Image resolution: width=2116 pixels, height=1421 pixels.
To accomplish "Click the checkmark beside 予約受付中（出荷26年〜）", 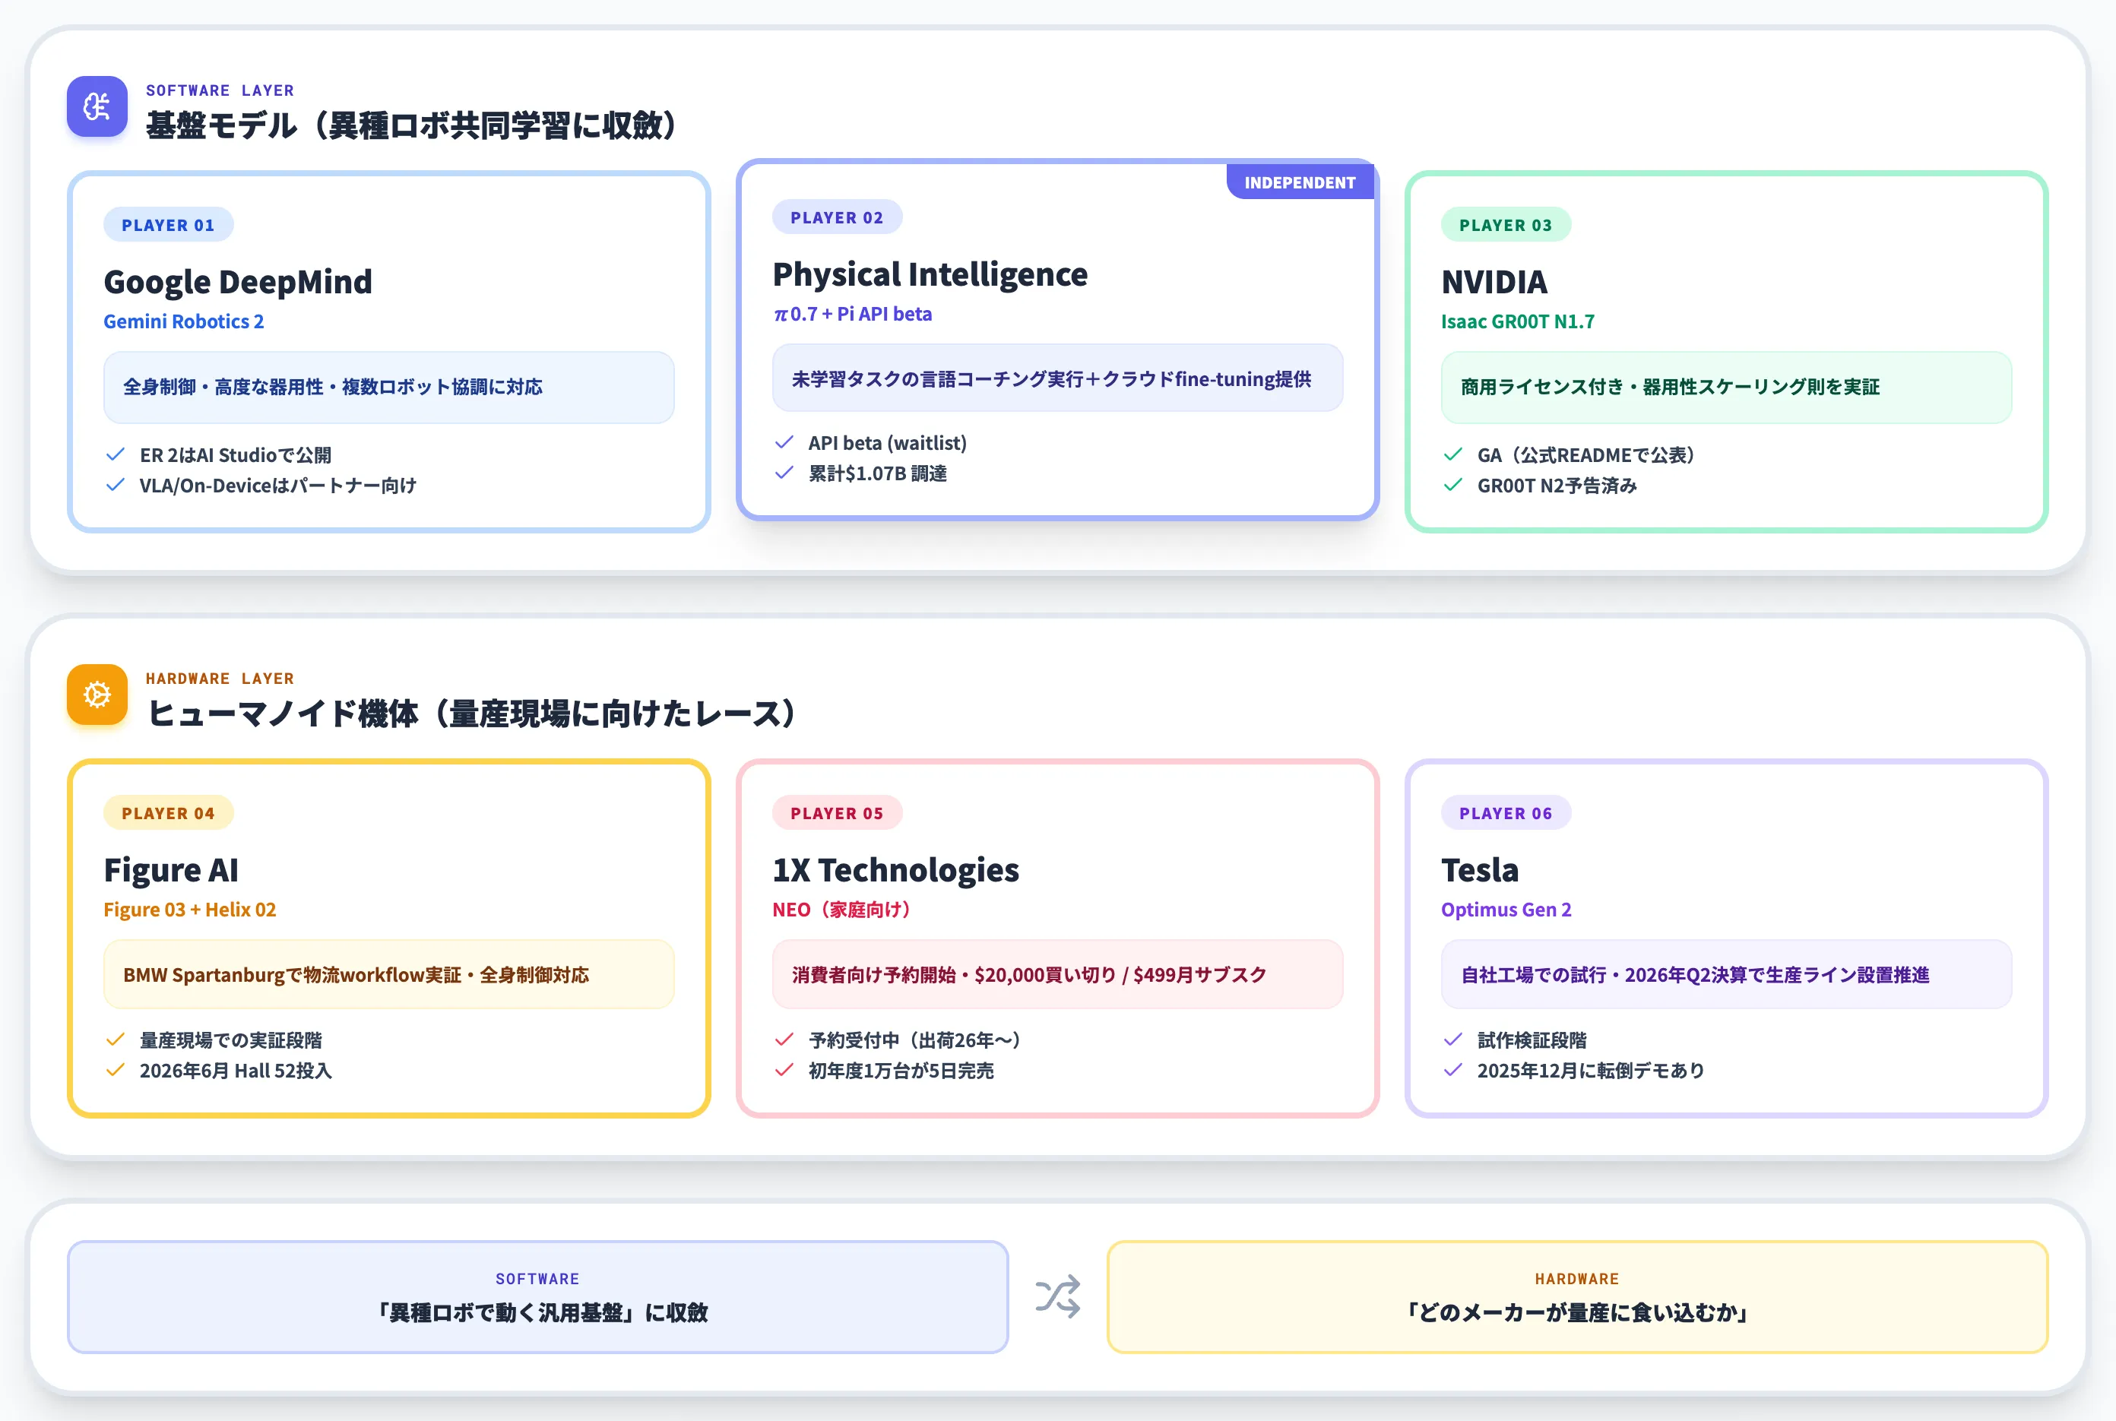I will [784, 1040].
